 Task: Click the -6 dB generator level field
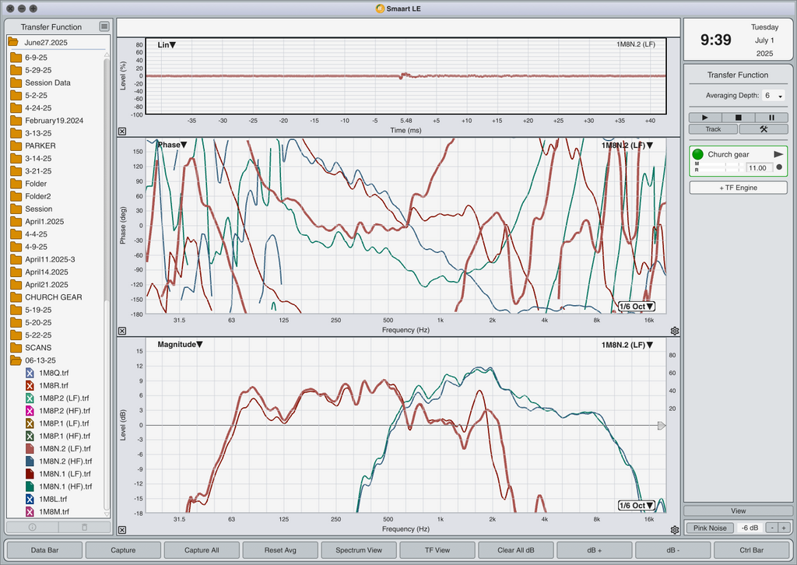(750, 528)
